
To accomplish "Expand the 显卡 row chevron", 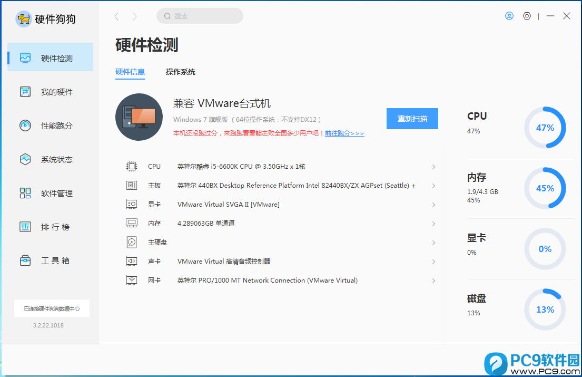I will click(x=433, y=205).
